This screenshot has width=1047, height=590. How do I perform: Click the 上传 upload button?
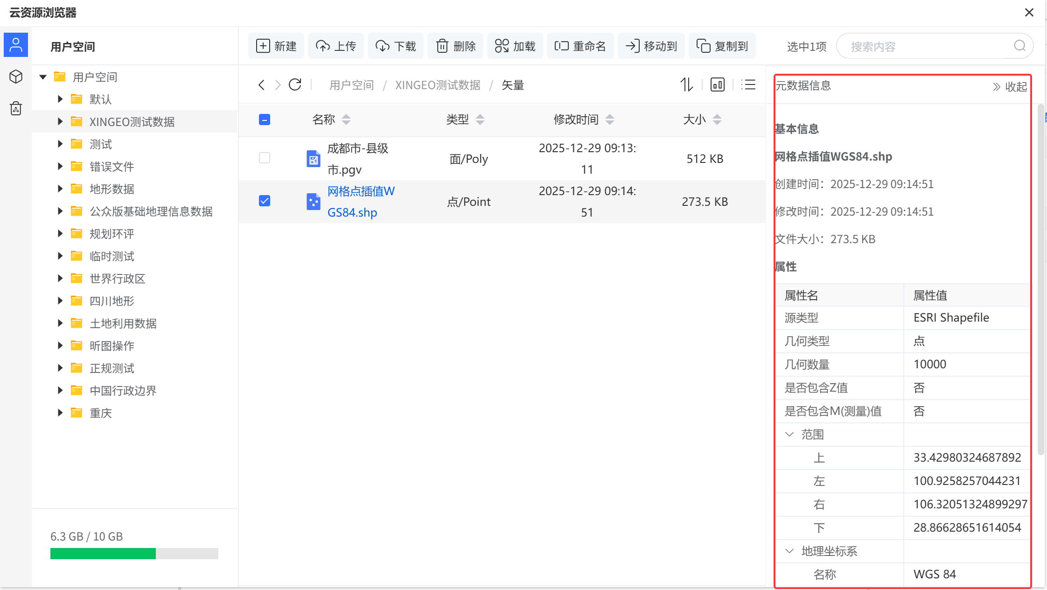tap(336, 46)
